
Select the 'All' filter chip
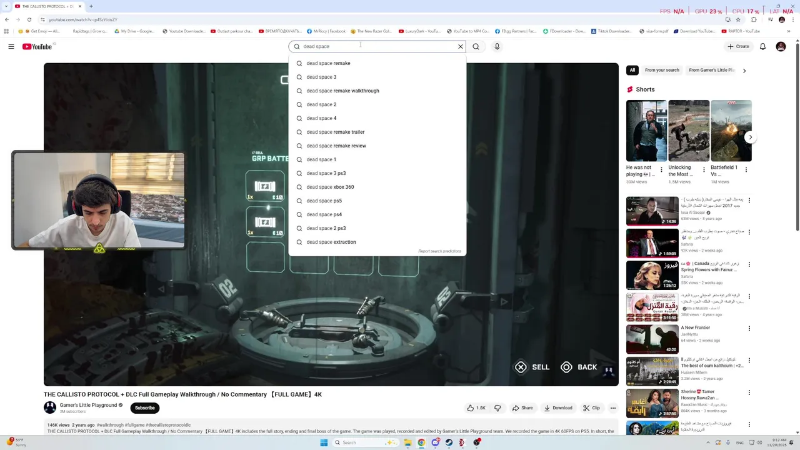632,70
